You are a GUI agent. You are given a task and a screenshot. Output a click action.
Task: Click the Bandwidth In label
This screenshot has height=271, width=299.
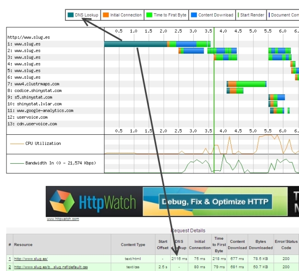point(61,163)
